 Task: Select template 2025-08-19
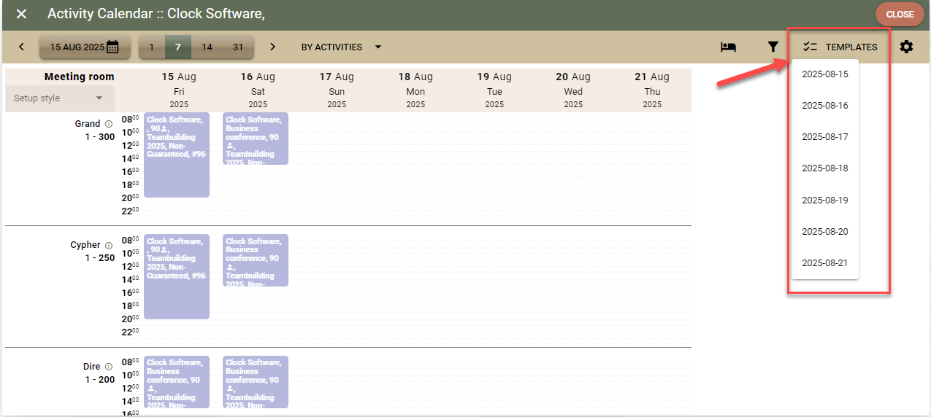pos(825,200)
